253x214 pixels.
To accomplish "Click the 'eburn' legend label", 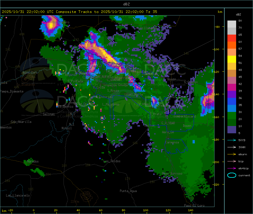I will point(243,154).
